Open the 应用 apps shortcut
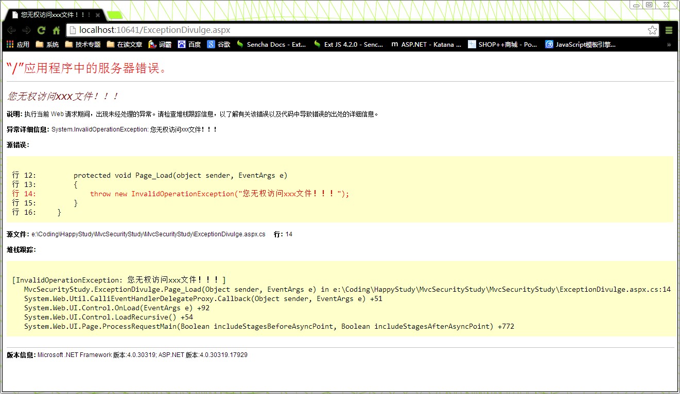This screenshot has width=680, height=394. click(x=18, y=45)
